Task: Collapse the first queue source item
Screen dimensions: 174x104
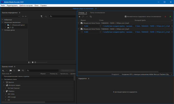Action: coord(79,23)
